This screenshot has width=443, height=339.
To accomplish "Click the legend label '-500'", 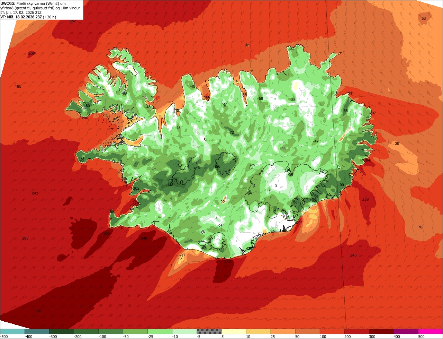I will [3, 336].
